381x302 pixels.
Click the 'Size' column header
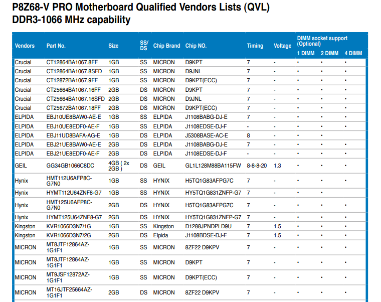coord(113,46)
